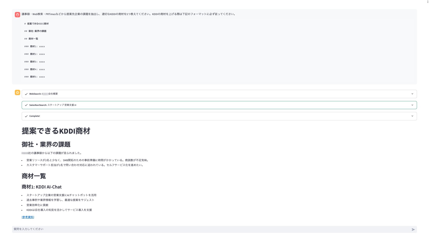Click the SalesNaviSearch スタートアップ 営業支援 AI label

click(x=53, y=105)
